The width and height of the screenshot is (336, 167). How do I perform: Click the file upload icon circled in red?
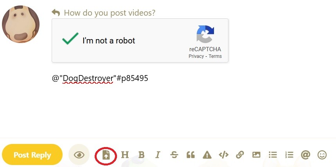[106, 154]
